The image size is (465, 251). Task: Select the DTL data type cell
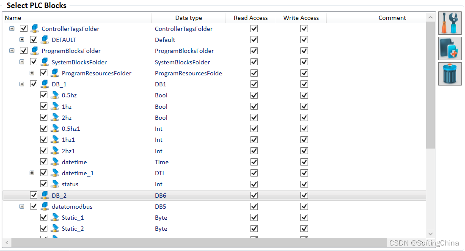click(160, 173)
